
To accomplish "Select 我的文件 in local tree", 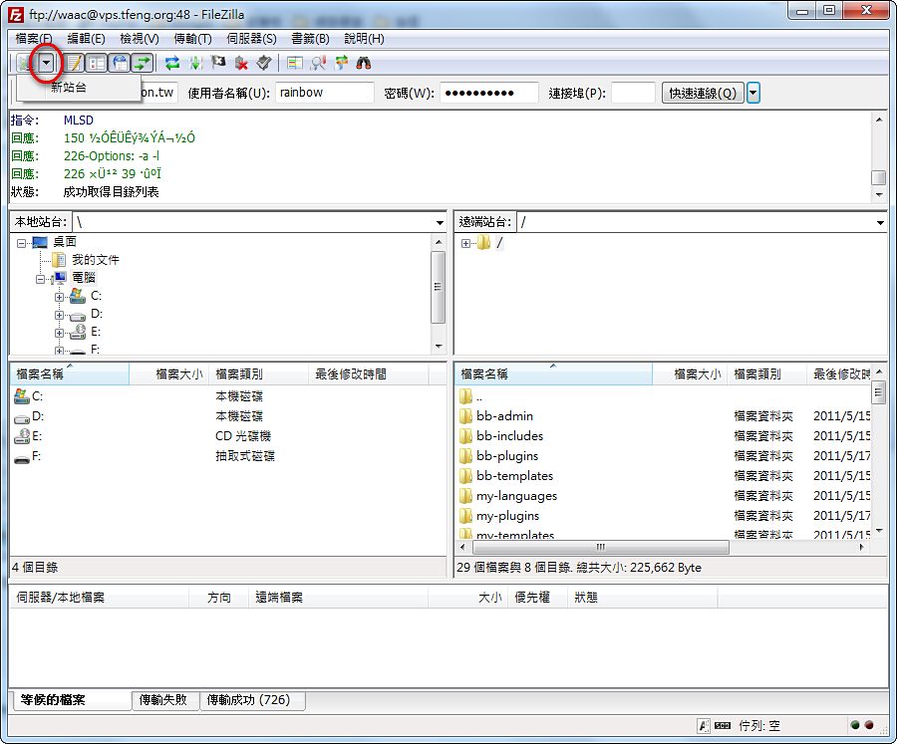I will click(96, 260).
